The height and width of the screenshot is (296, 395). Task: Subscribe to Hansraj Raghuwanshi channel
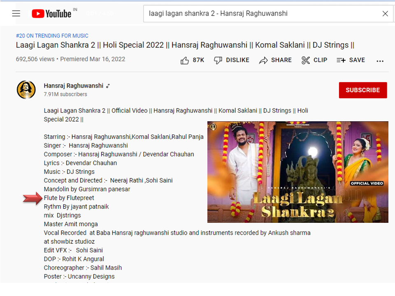(x=362, y=90)
